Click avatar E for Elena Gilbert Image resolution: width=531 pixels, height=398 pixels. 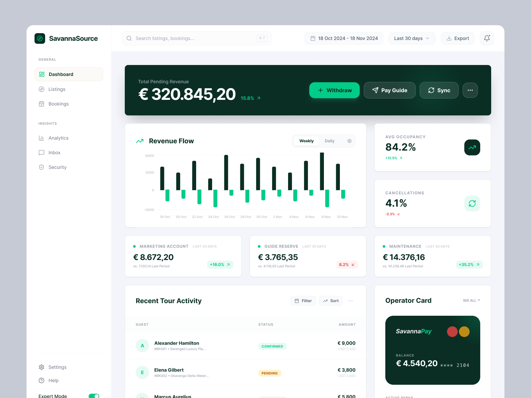(x=142, y=372)
